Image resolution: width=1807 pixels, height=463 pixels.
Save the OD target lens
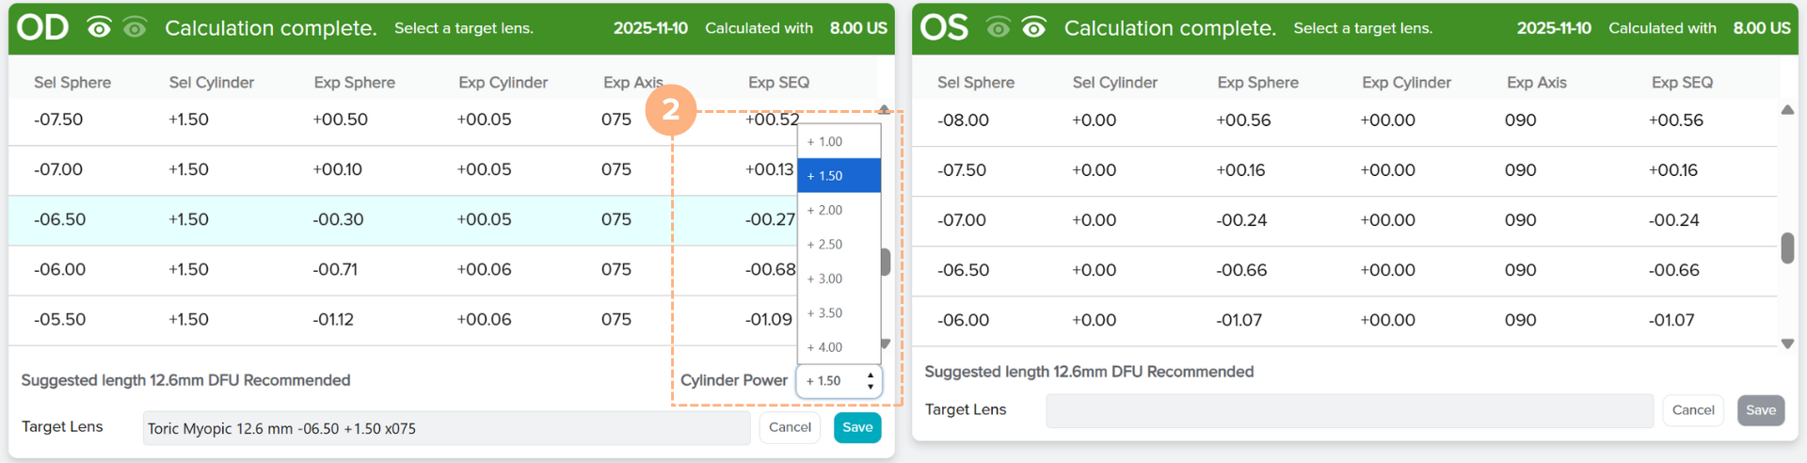point(856,427)
